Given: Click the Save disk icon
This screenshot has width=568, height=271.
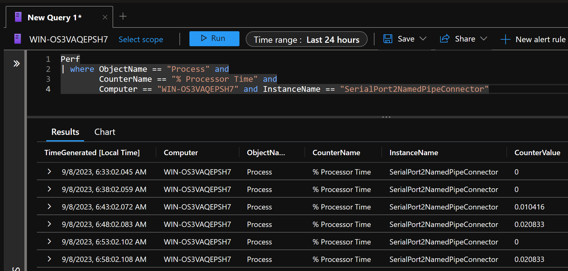Looking at the screenshot, I should pyautogui.click(x=388, y=39).
